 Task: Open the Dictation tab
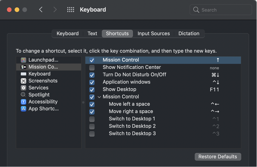189,33
